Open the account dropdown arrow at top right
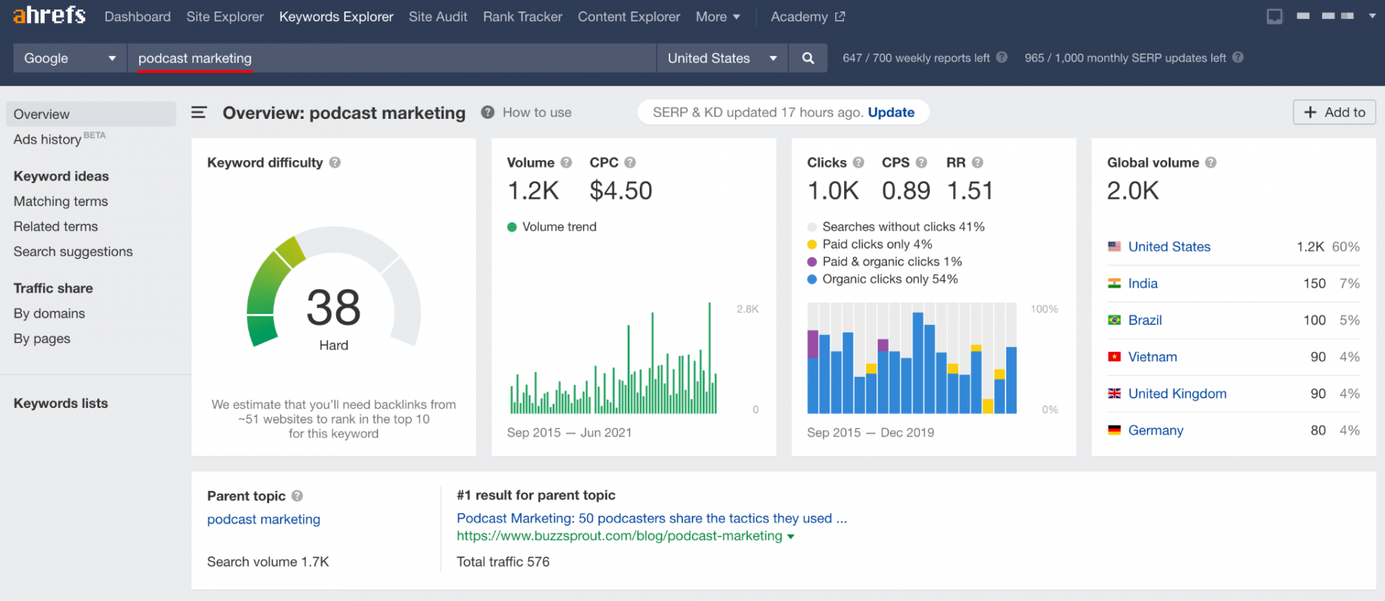The image size is (1385, 601). (x=1372, y=16)
